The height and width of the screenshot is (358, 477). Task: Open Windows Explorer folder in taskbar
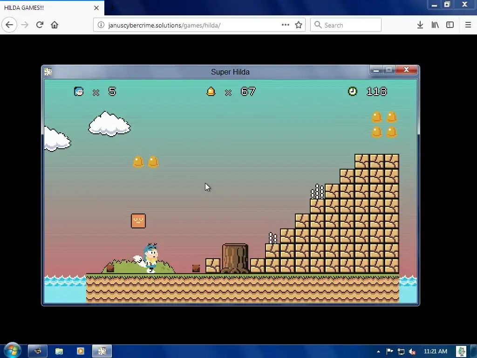point(59,351)
